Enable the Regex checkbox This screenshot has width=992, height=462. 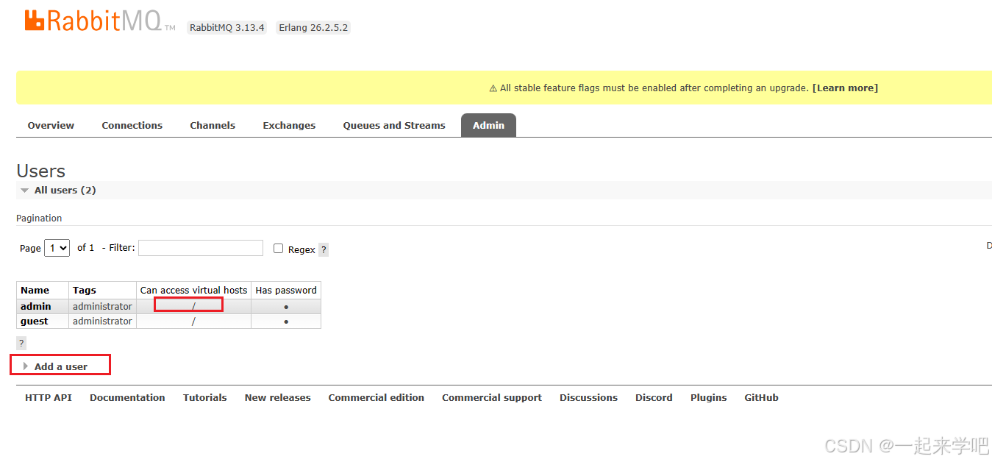pos(278,249)
